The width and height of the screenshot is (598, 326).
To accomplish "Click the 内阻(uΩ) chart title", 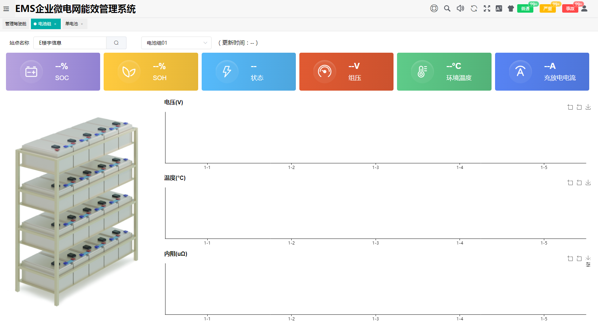I will [176, 254].
